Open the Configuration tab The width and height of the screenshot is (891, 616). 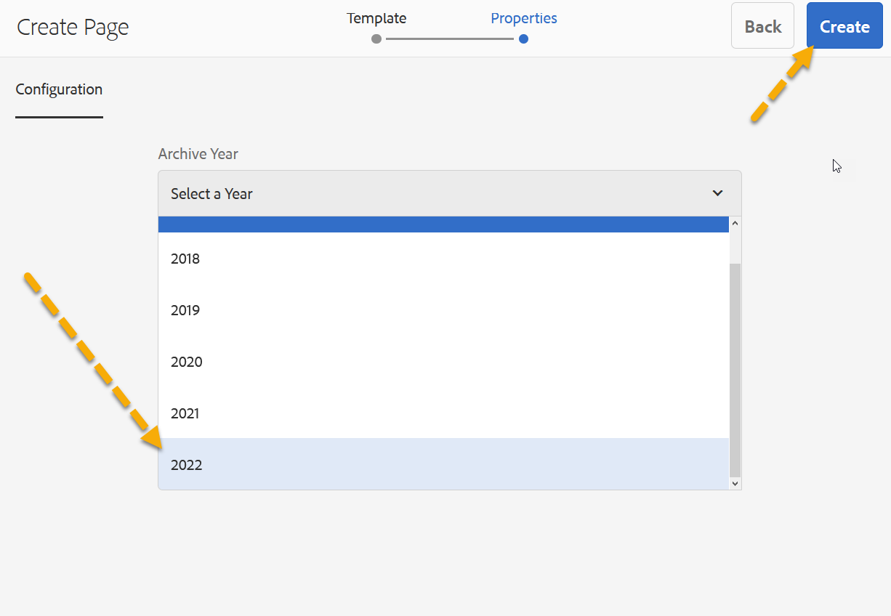59,89
